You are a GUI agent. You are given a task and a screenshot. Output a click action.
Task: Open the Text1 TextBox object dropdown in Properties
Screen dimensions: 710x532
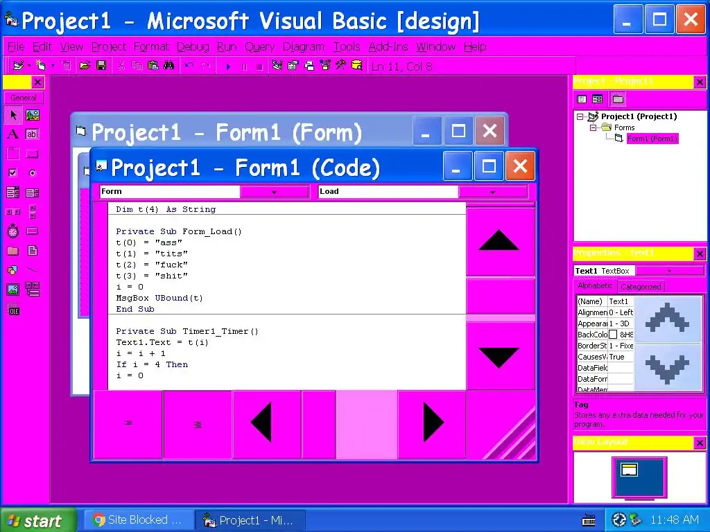coord(669,271)
